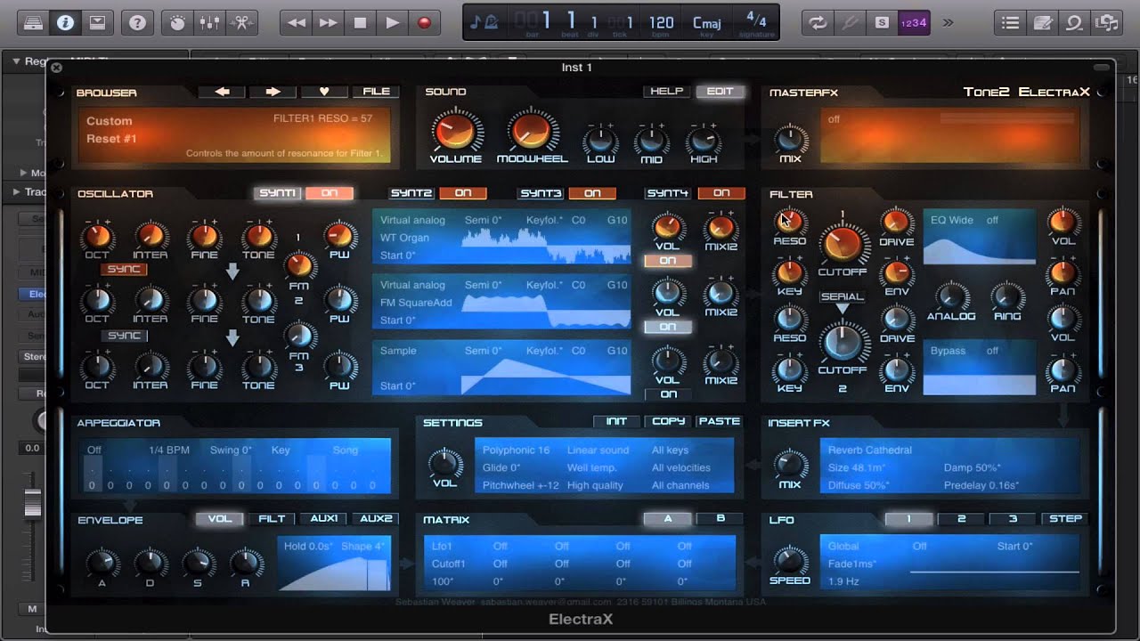This screenshot has width=1140, height=641.
Task: Toggle the Inspector info button
Action: click(x=65, y=22)
